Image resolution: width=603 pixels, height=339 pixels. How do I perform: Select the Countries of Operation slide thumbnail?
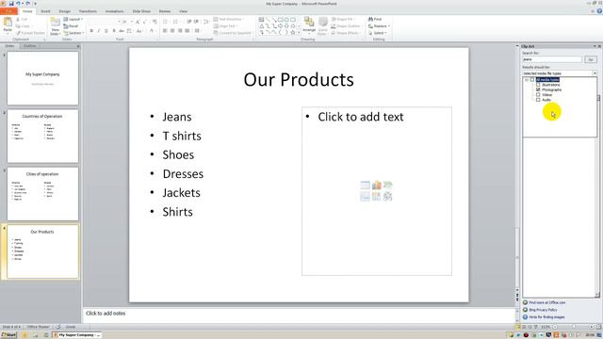(42, 136)
